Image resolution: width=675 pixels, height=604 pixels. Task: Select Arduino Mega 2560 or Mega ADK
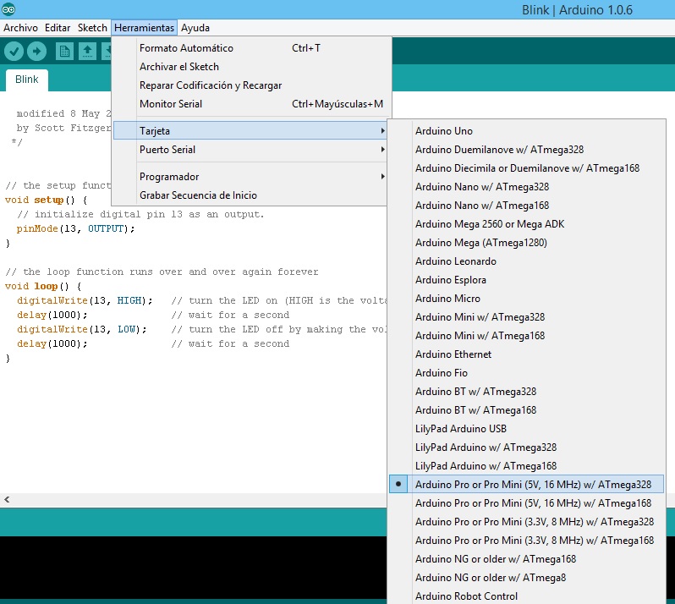526,224
